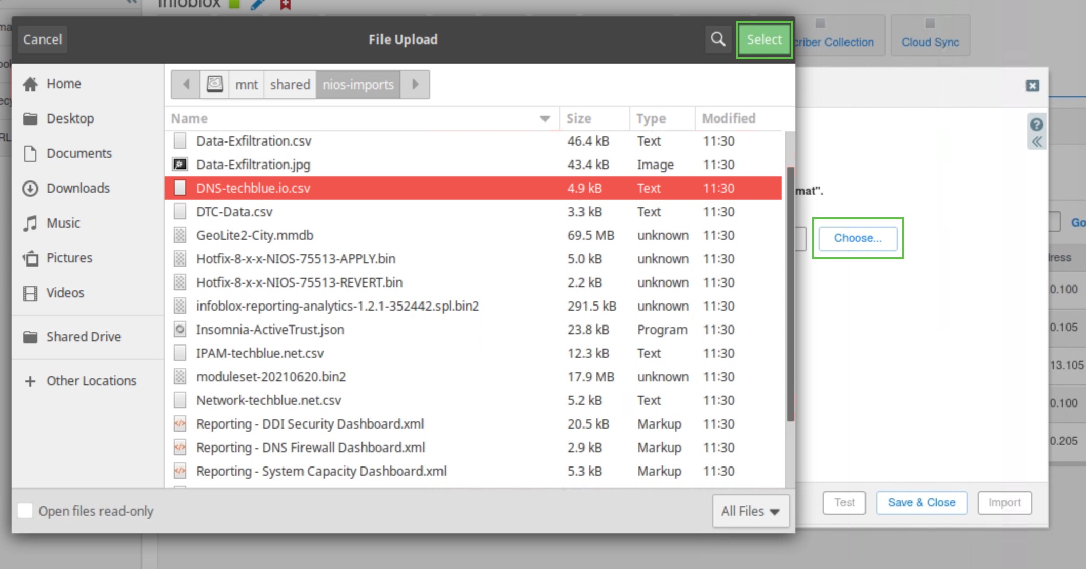
Task: Select Pictures in the sidebar
Action: tap(69, 258)
